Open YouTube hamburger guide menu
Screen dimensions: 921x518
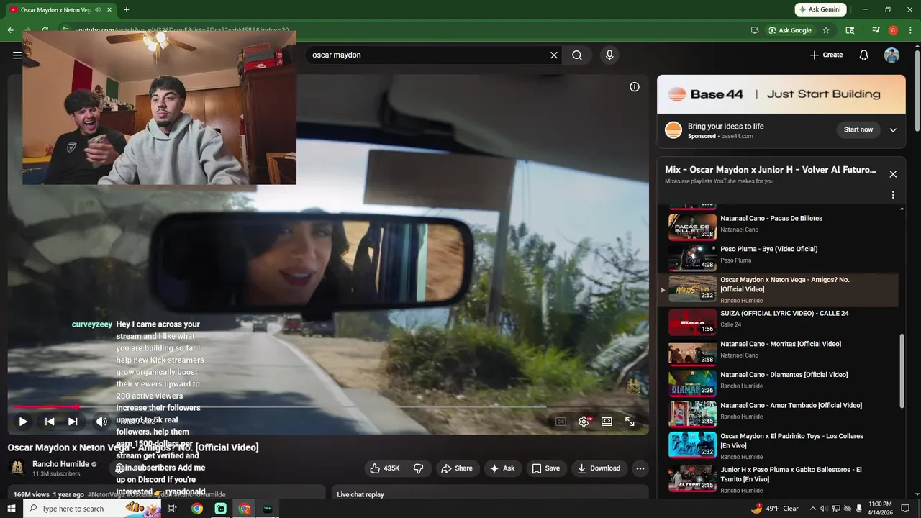tap(17, 55)
